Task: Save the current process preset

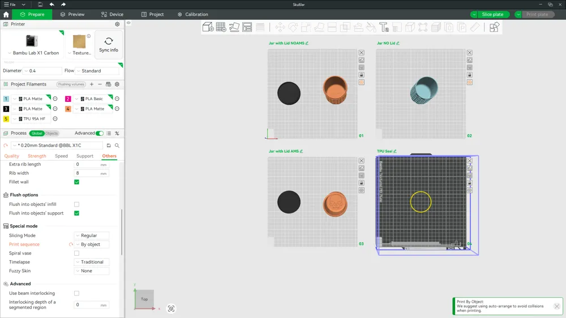Action: [x=109, y=145]
